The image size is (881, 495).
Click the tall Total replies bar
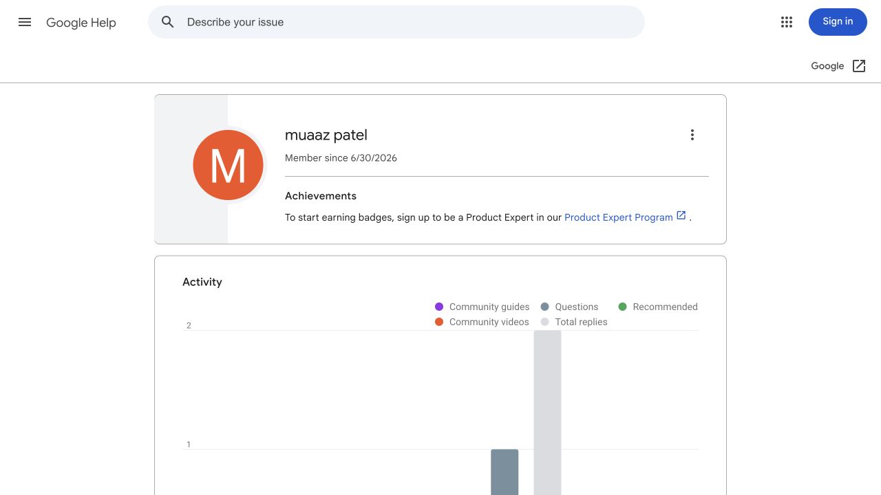[547, 412]
